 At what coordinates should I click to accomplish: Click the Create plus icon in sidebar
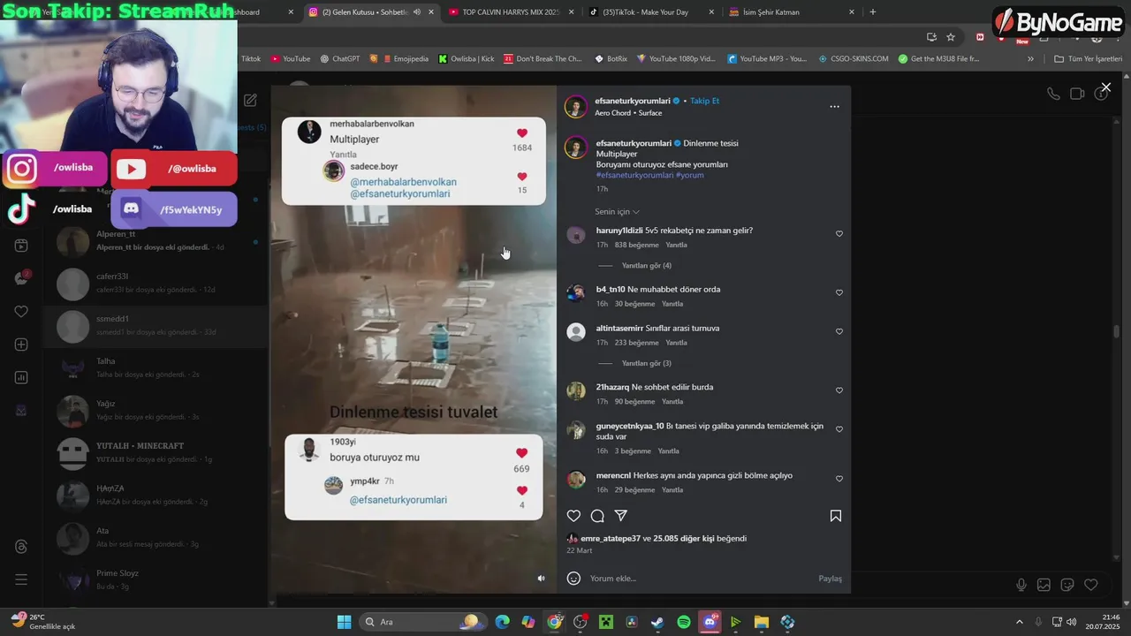point(21,344)
